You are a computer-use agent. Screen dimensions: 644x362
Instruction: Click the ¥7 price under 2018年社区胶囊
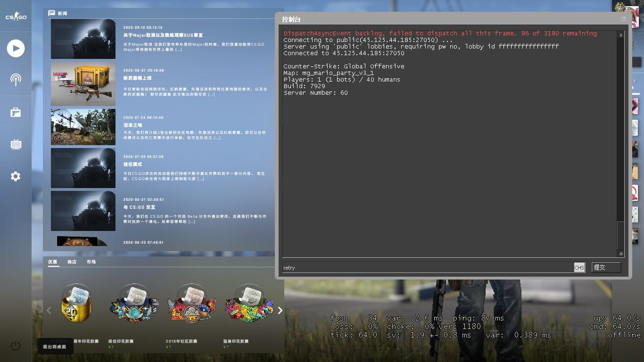point(168,347)
